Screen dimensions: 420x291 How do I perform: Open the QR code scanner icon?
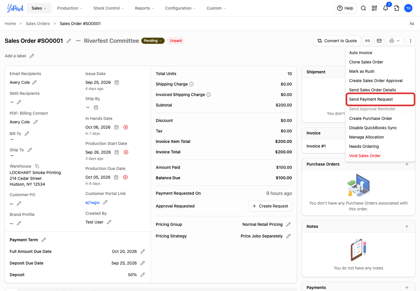click(x=374, y=8)
